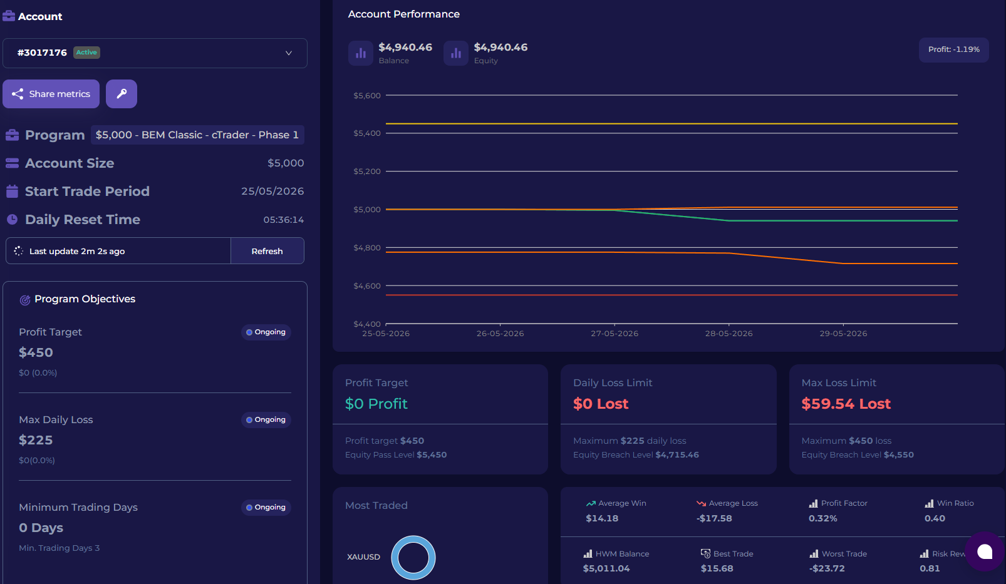Click the program name '$5,000 - BEM Classic - cTrader - Phase 1'

197,135
